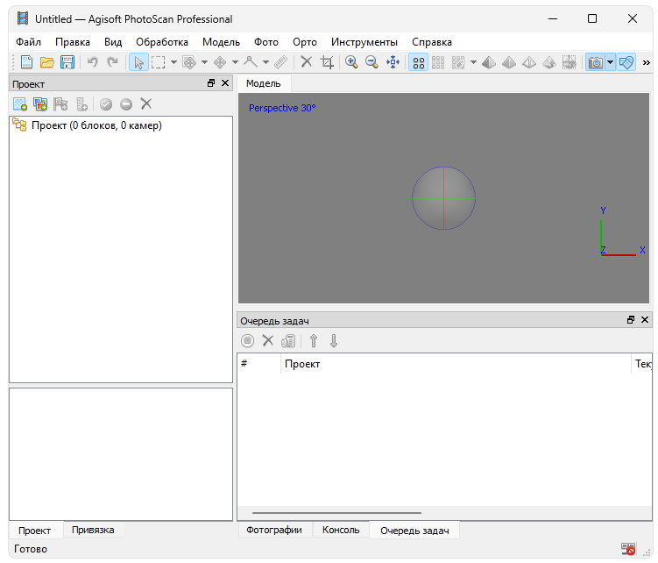Toggle the arrow pointer navigation tool
Viewport: 658px width, 563px height.
[138, 62]
